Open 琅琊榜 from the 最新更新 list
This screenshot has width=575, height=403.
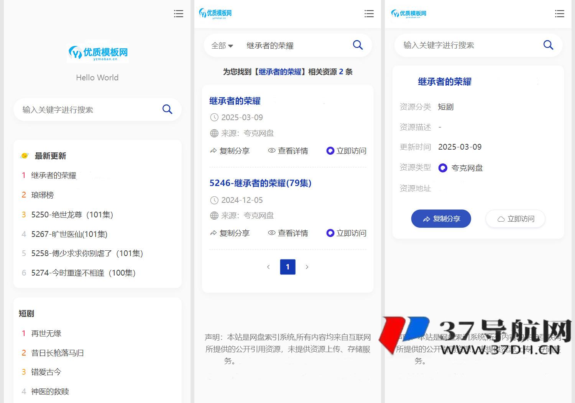point(43,195)
